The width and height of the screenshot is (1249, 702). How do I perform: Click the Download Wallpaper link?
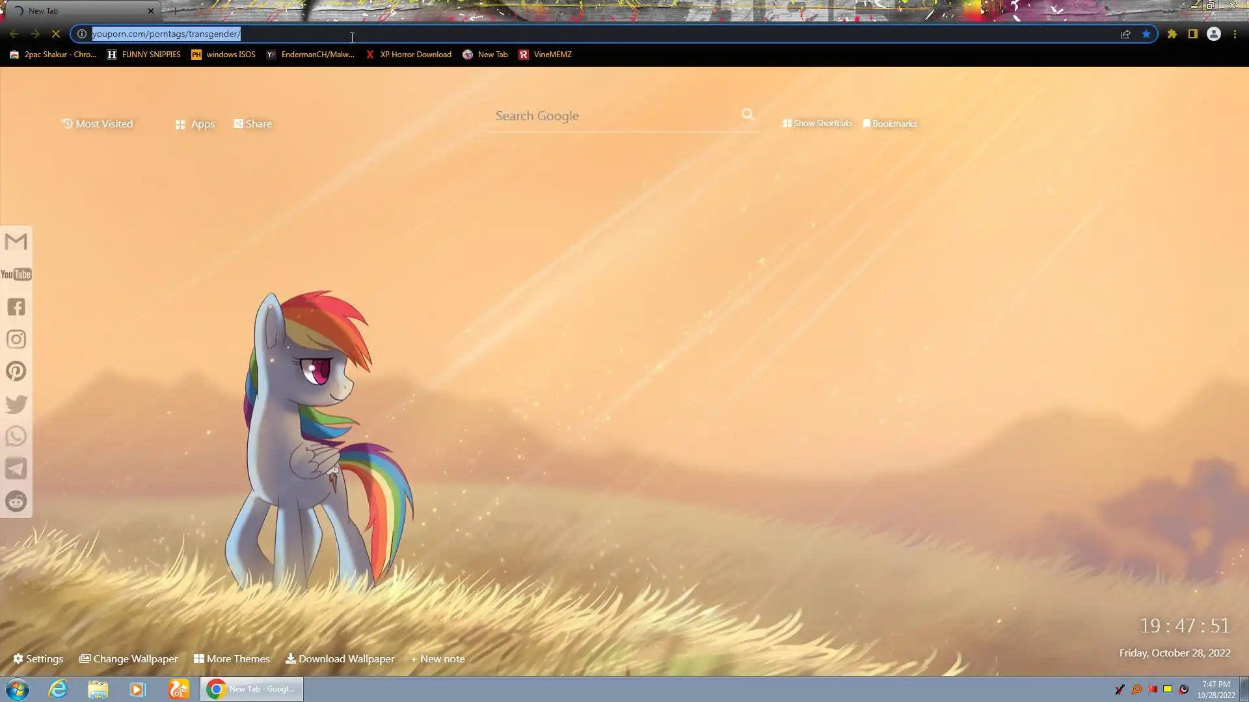tap(340, 658)
